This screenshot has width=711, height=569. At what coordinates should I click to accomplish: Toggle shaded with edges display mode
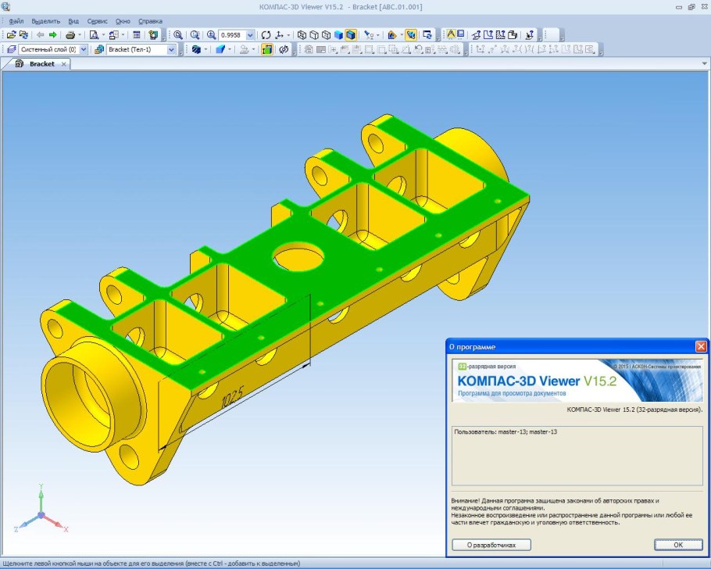click(x=351, y=35)
